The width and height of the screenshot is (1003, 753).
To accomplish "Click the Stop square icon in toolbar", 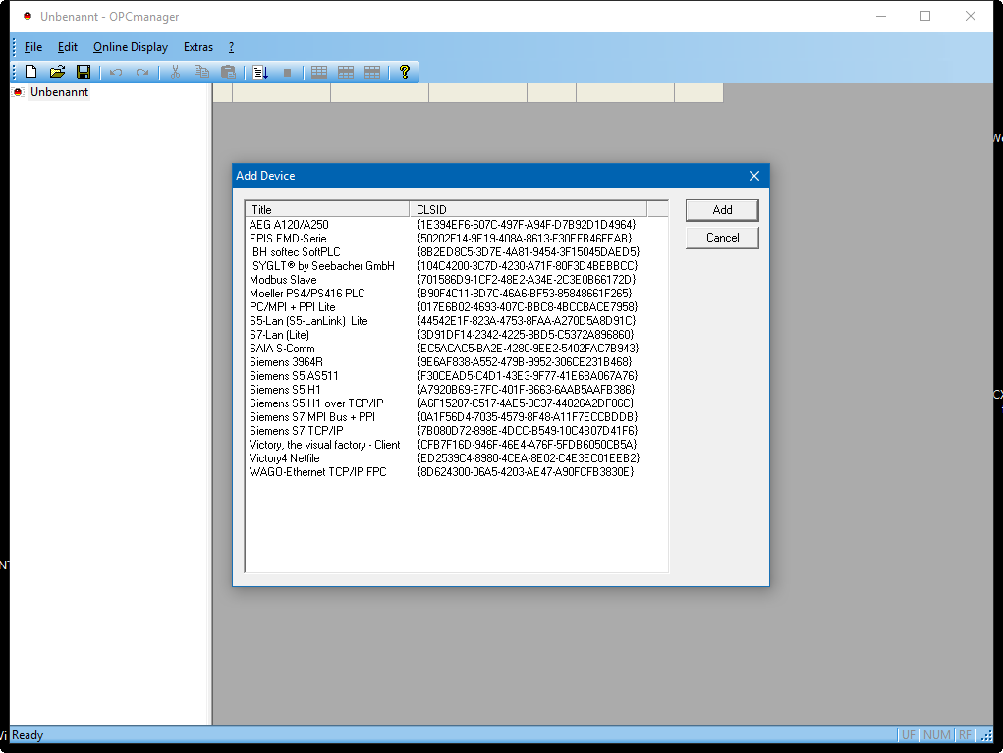I will tap(287, 73).
